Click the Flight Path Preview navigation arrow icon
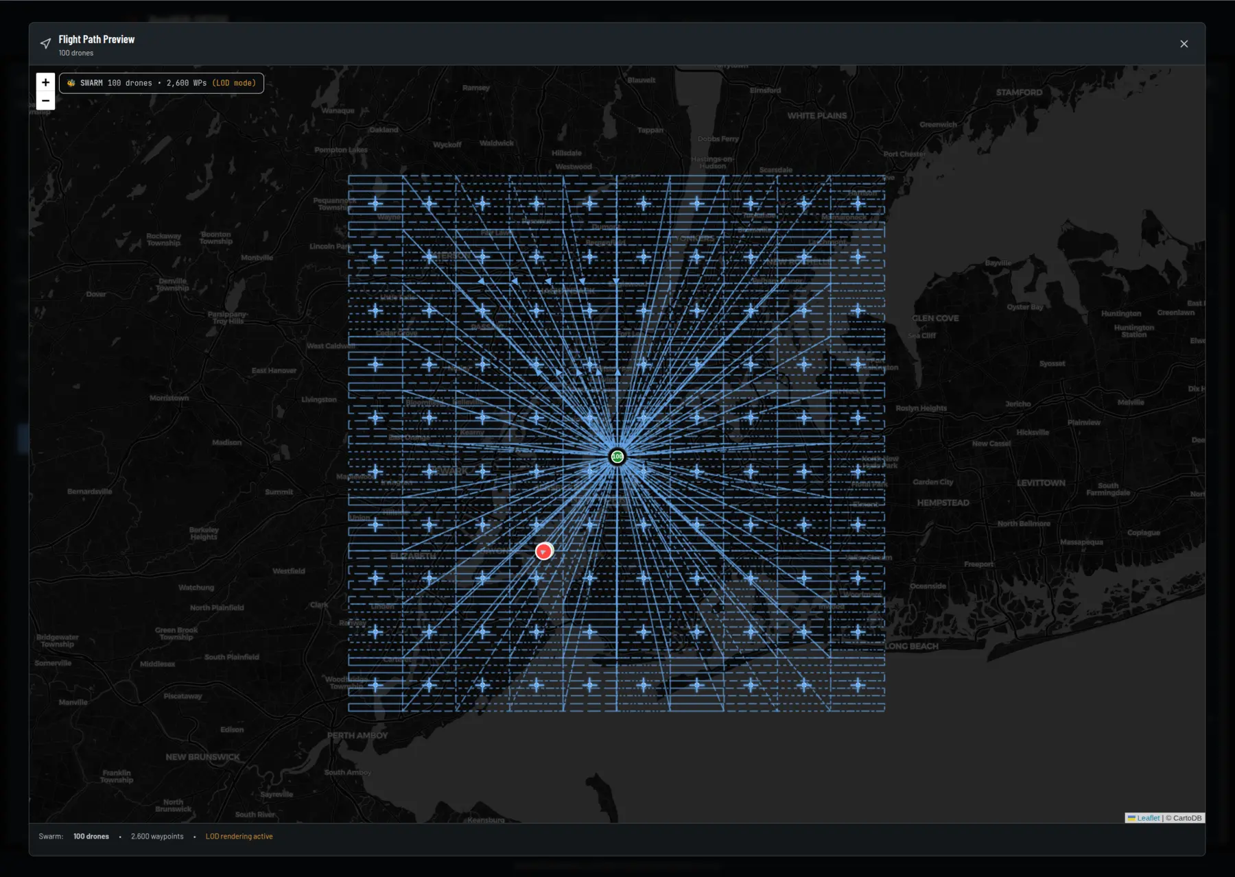This screenshot has width=1235, height=877. (x=45, y=44)
